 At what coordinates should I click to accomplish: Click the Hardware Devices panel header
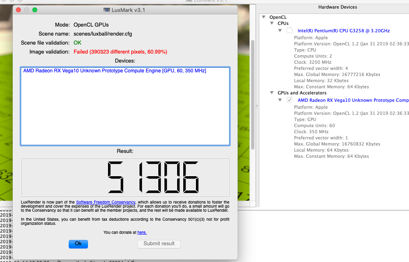(337, 7)
